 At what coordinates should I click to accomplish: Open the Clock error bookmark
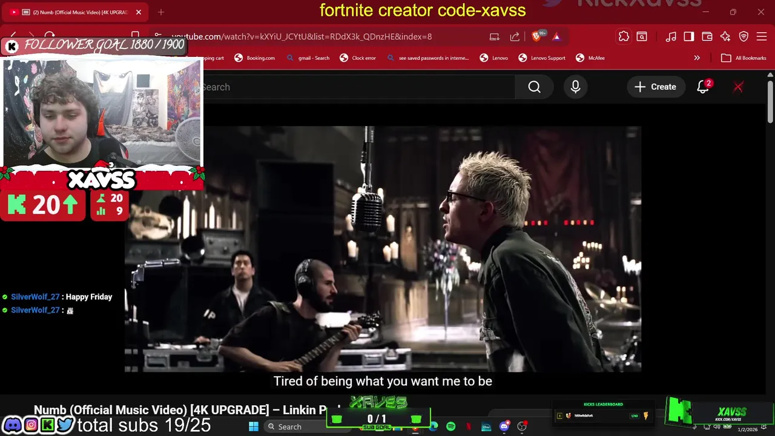(x=358, y=58)
